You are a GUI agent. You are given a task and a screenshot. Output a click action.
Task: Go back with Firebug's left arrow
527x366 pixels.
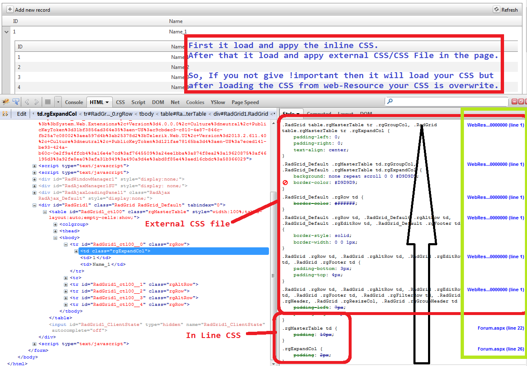pyautogui.click(x=27, y=102)
